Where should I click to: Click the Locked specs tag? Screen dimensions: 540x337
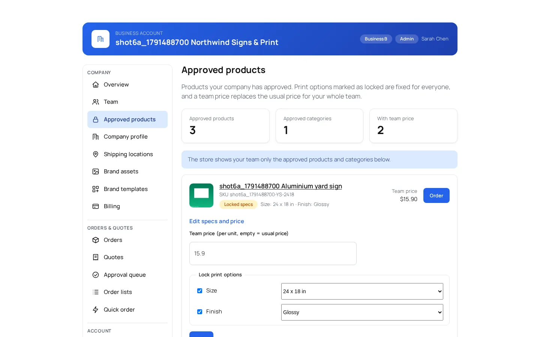238,204
